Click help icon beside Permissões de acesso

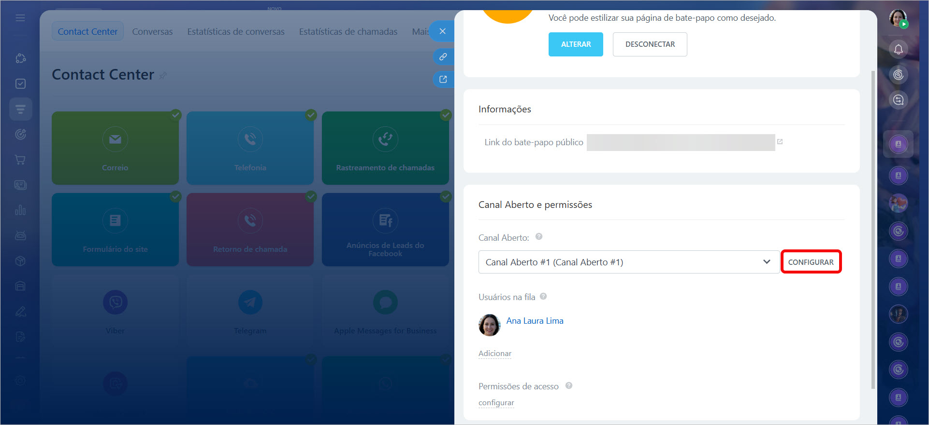[569, 386]
